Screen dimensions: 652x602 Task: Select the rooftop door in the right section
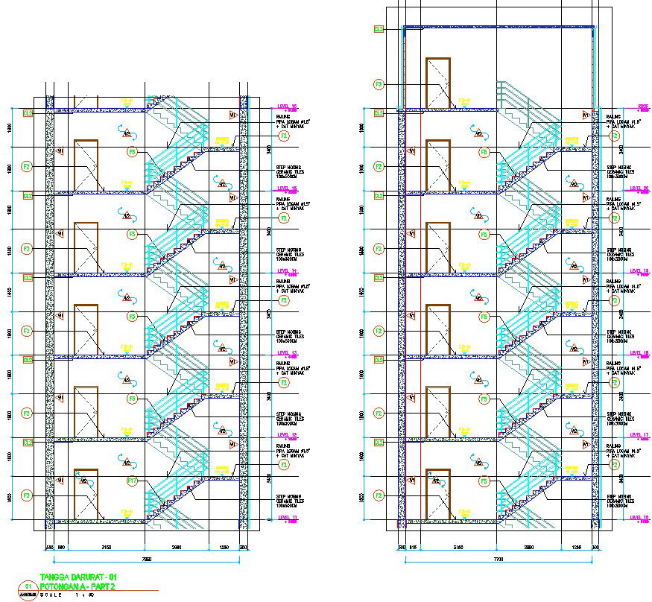click(x=437, y=83)
